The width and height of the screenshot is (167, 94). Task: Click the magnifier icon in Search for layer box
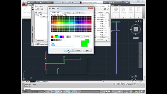(109, 6)
